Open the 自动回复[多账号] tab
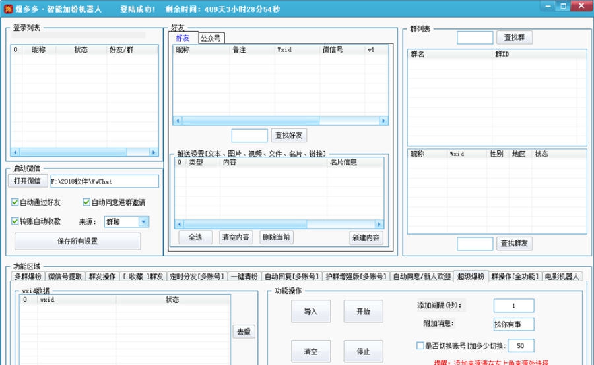Screen dimensions: 594x365 coord(291,277)
